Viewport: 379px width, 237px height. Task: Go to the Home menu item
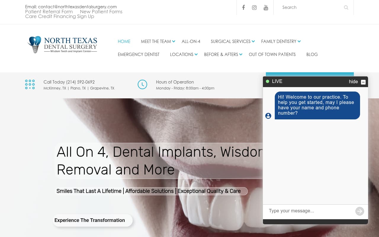click(124, 41)
